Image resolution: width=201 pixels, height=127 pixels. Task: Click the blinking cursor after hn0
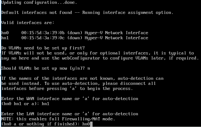click(x=91, y=124)
